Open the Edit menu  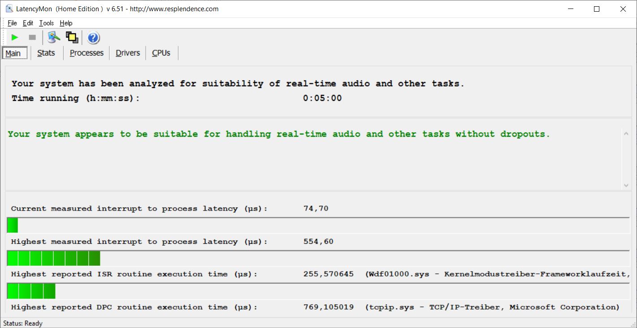pyautogui.click(x=28, y=23)
